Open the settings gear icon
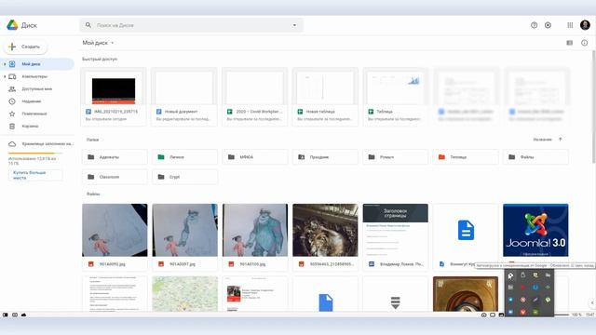Image resolution: width=596 pixels, height=335 pixels. [548, 25]
